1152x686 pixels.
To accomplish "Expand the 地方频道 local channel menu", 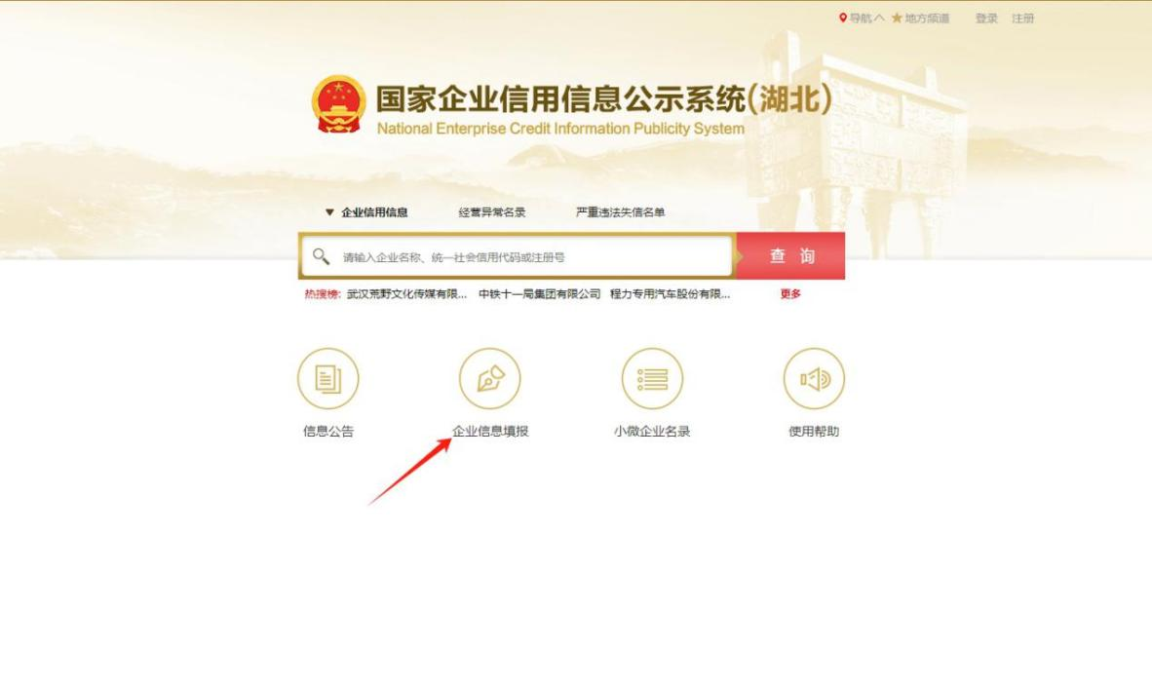I will pos(927,19).
